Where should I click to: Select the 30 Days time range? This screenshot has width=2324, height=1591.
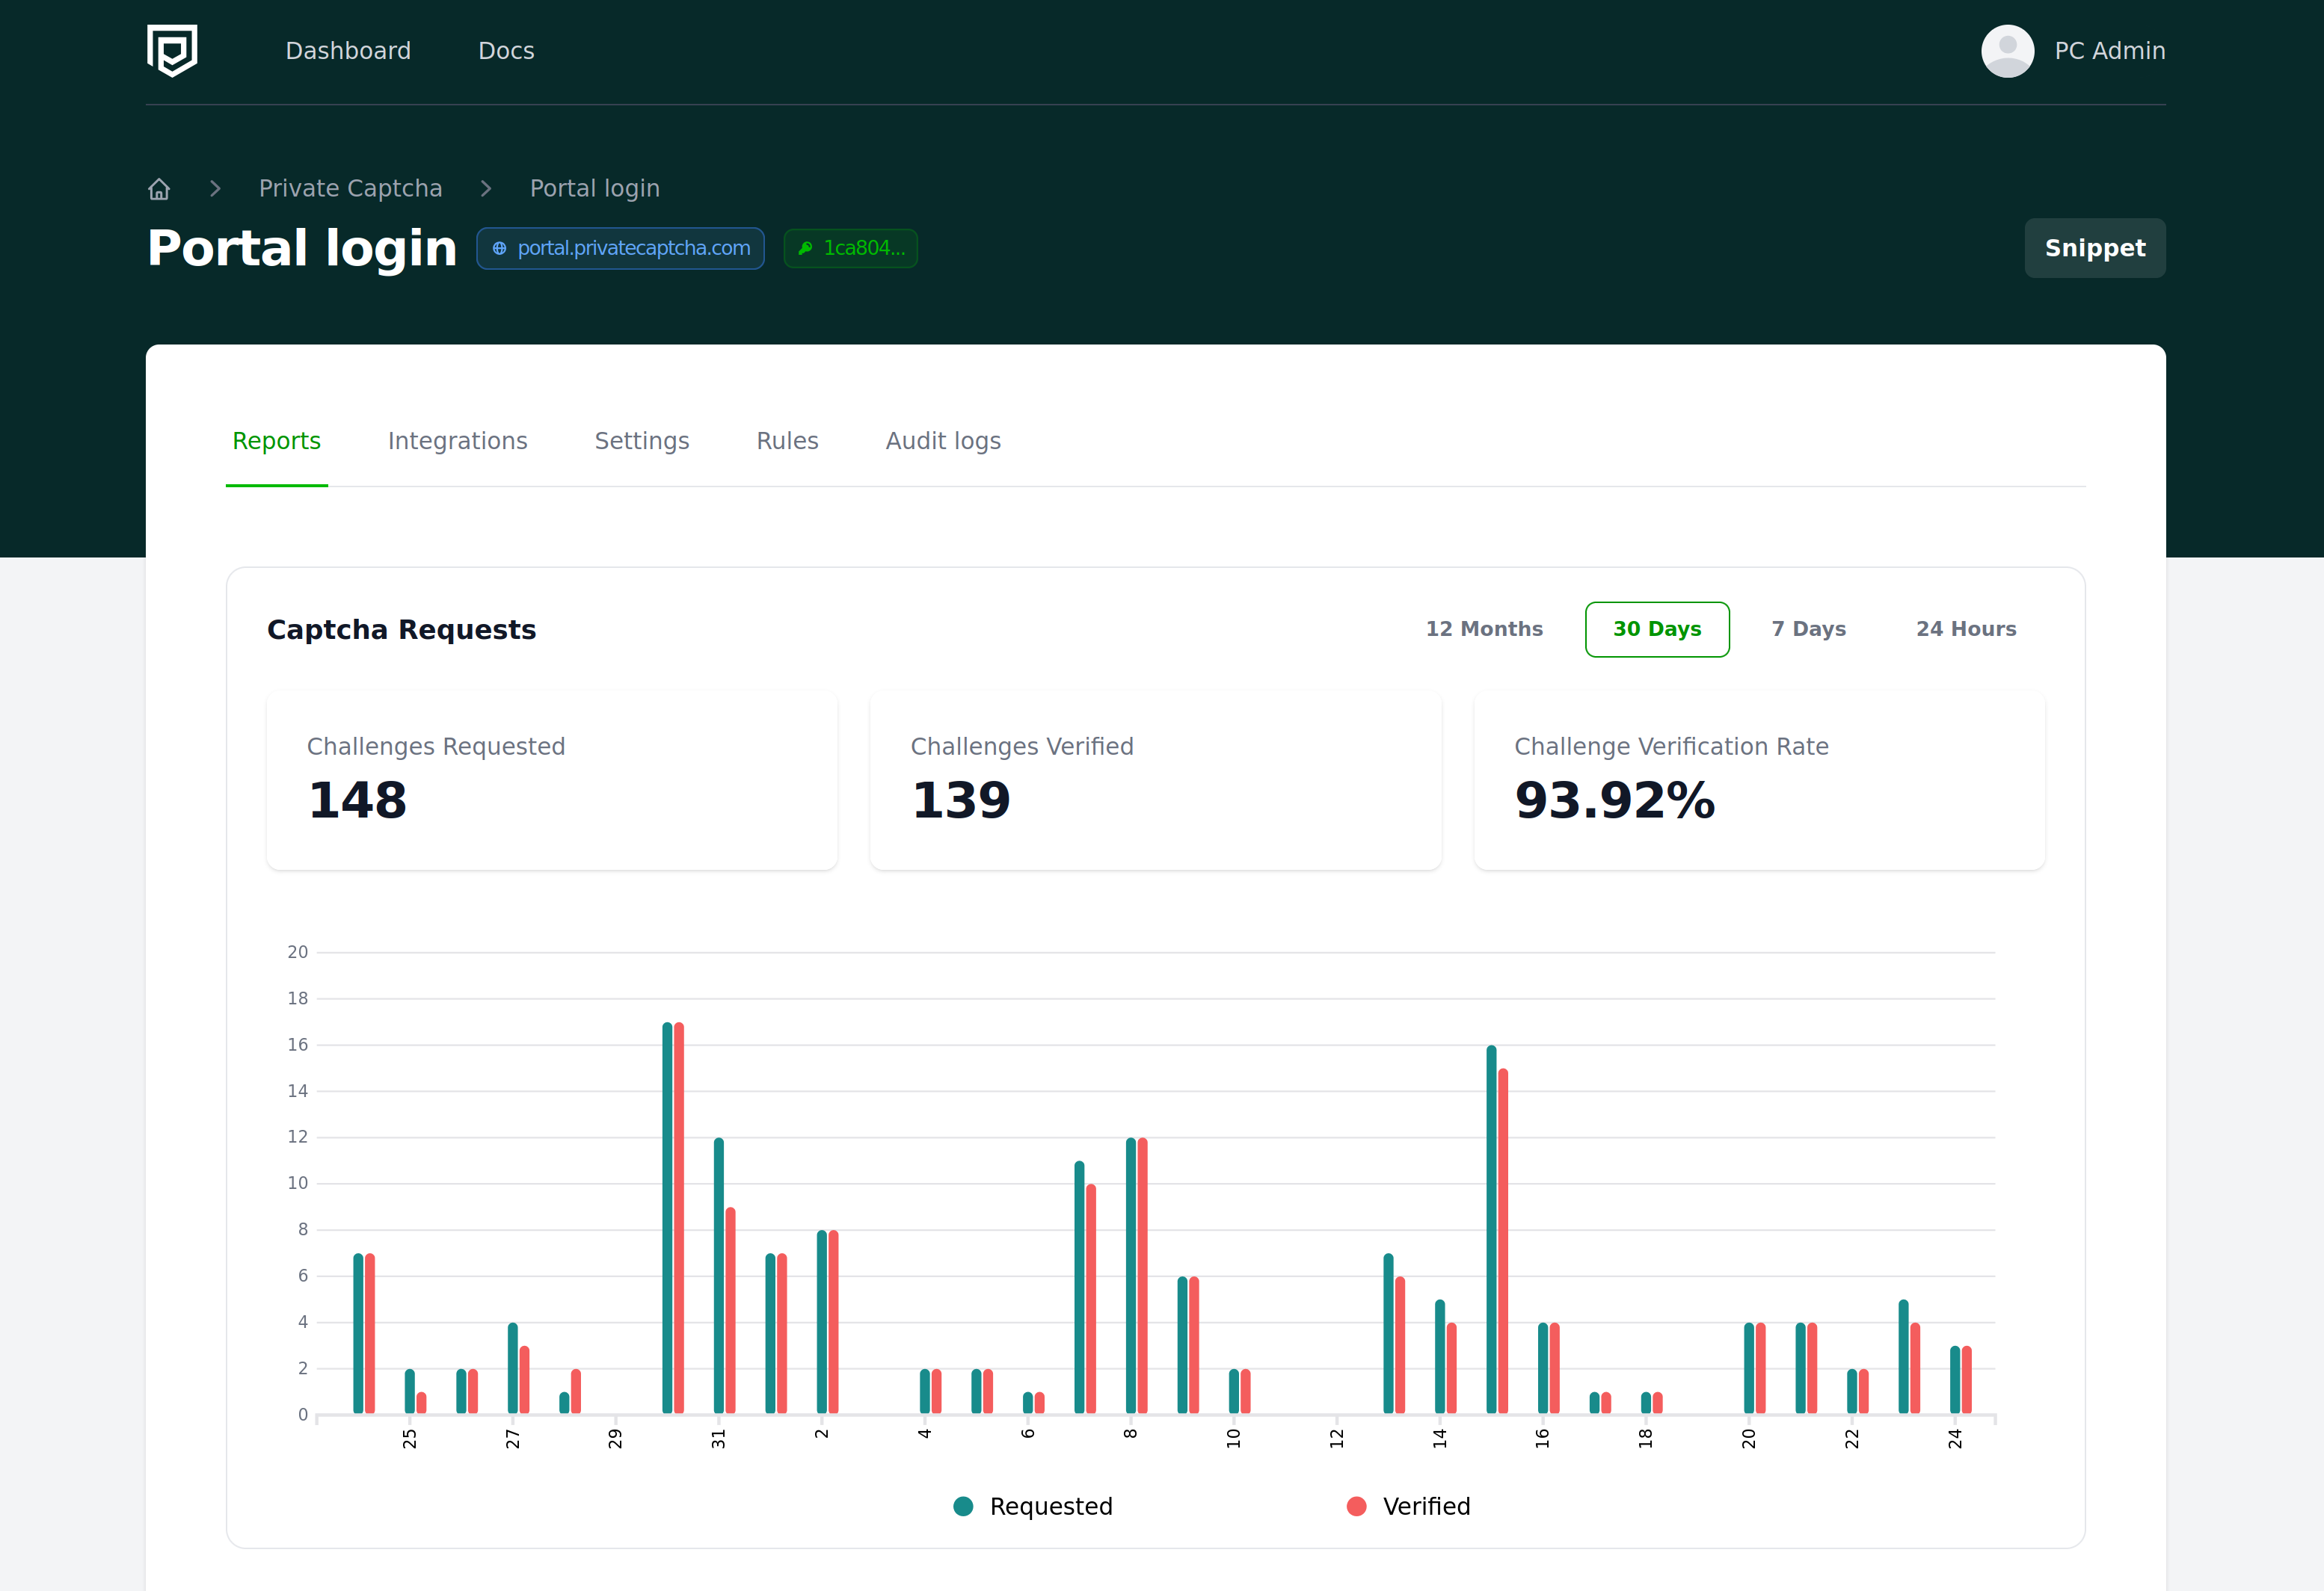1656,630
